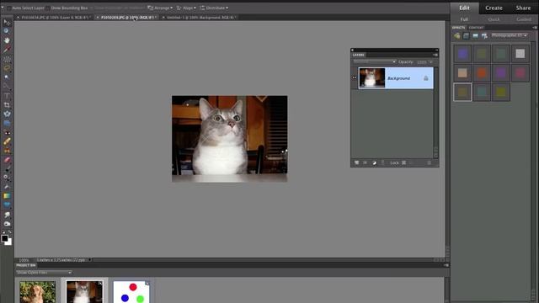Select the Cookie Cutter tool
539x303 pixels.
click(x=7, y=114)
